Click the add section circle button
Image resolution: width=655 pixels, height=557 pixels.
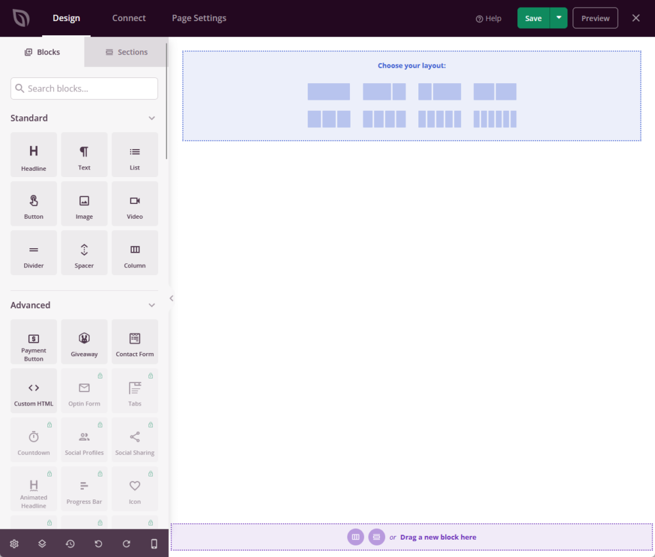[x=376, y=537]
